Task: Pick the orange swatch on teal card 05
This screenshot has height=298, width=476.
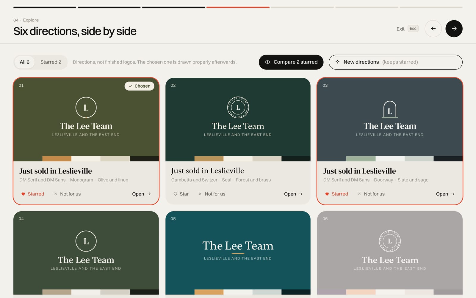Action: (x=209, y=292)
